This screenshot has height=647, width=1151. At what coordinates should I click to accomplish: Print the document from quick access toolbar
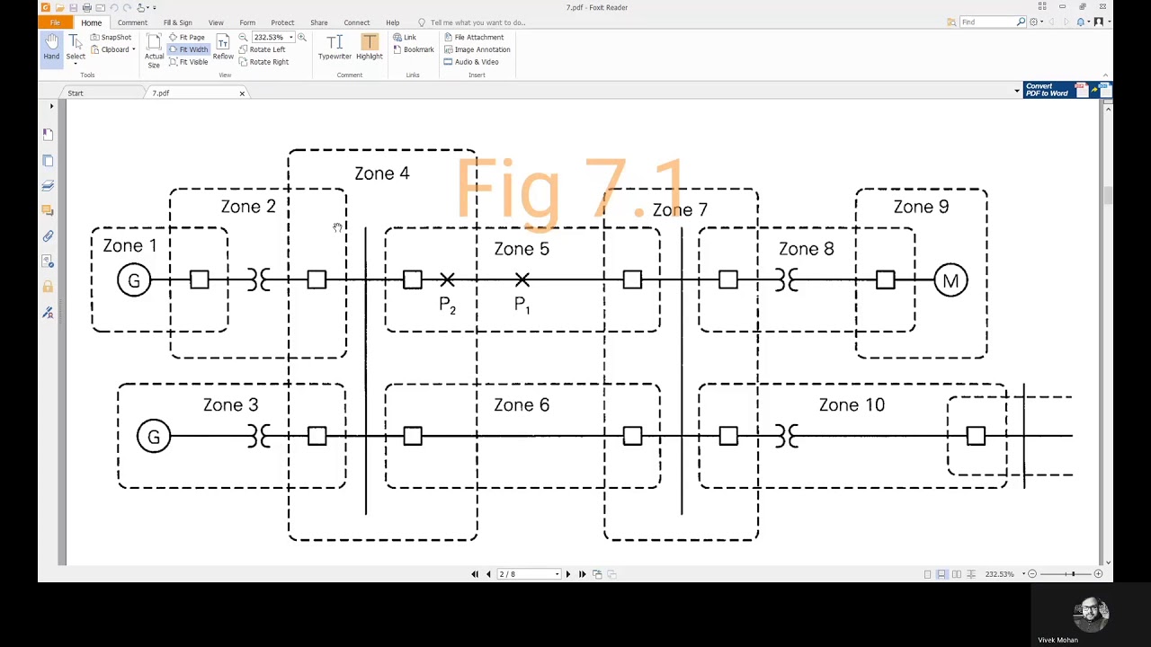click(x=86, y=7)
